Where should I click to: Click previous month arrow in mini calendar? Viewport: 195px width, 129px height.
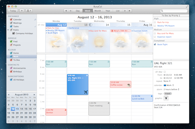pyautogui.click(x=8, y=95)
